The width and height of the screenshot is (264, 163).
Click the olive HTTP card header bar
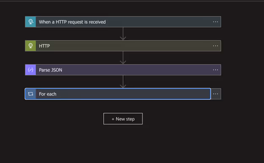(x=123, y=46)
